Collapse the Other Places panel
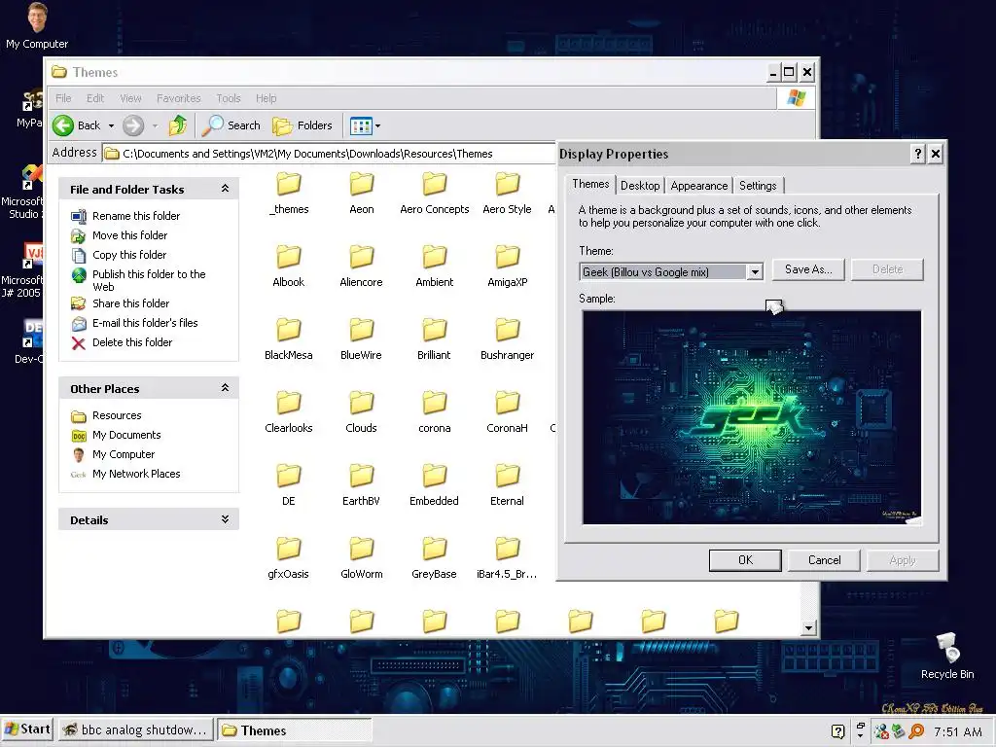The width and height of the screenshot is (996, 747). click(x=225, y=388)
